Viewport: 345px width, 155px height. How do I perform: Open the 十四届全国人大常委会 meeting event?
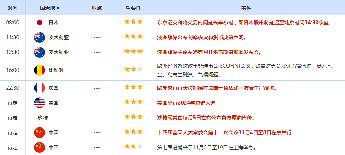coord(226,132)
